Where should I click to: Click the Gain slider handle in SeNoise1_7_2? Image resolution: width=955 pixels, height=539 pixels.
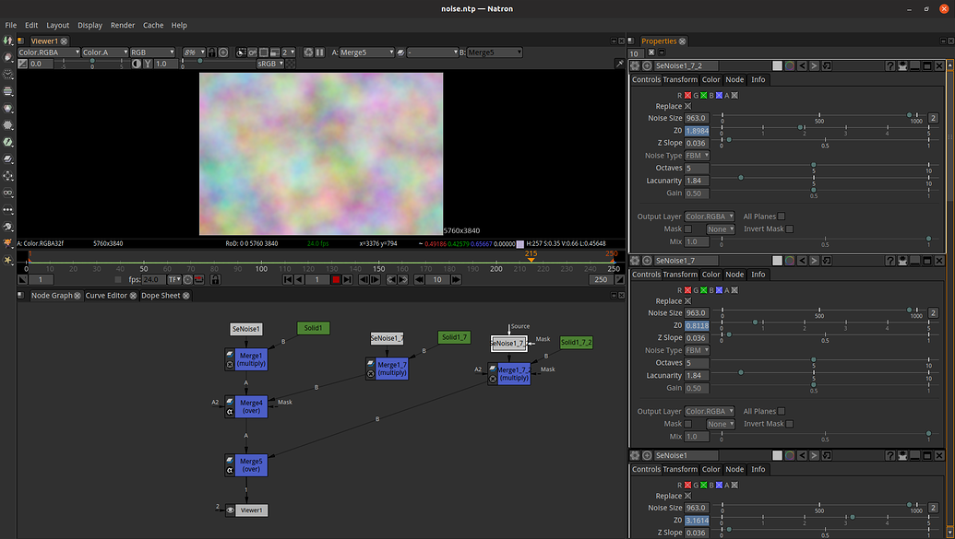coord(813,190)
